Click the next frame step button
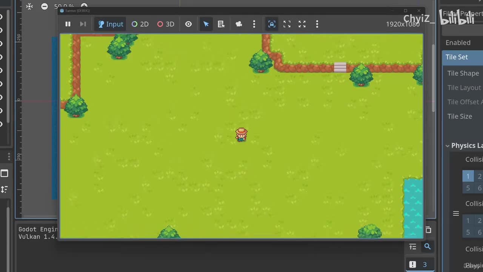Viewport: 483px width, 272px height. [x=83, y=24]
